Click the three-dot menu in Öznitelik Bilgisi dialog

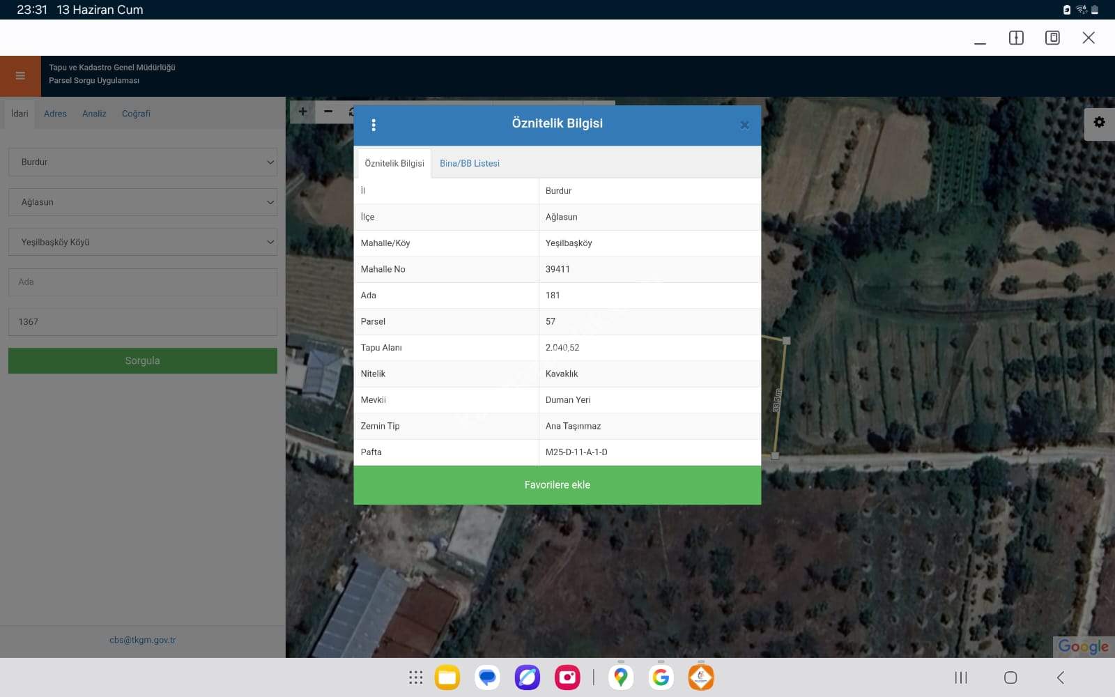pos(374,125)
